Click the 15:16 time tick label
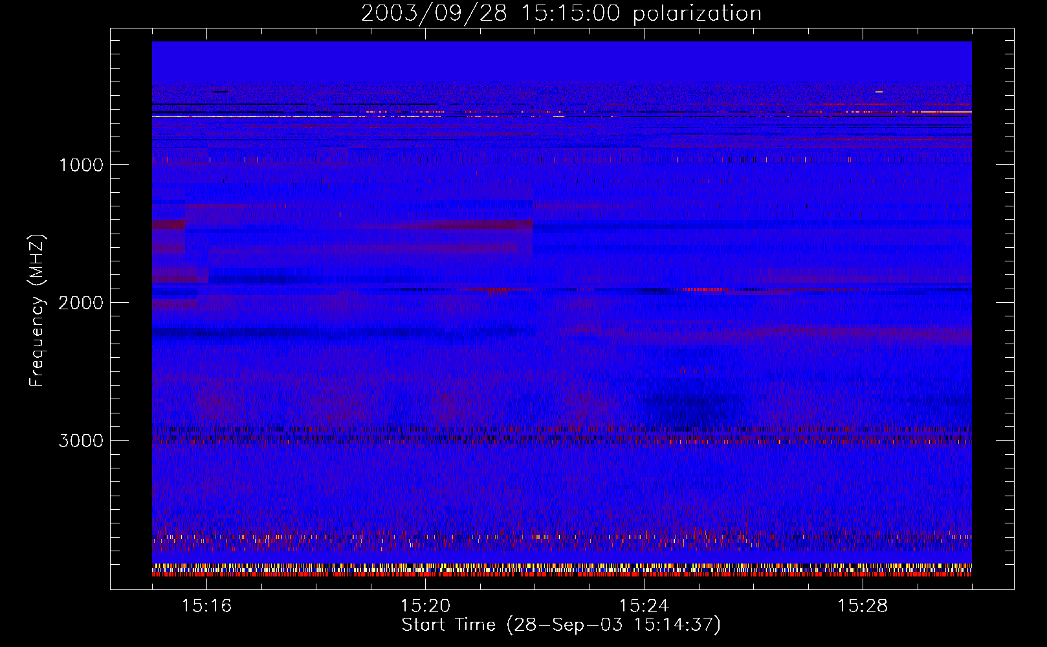The image size is (1047, 647). pyautogui.click(x=206, y=606)
